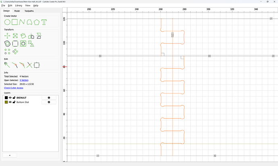Switch to the Toolpaths tab
The height and width of the screenshot is (166, 278).
tap(29, 11)
